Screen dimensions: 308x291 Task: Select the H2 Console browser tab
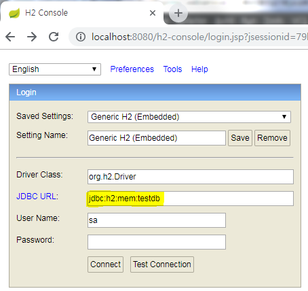pyautogui.click(x=82, y=13)
